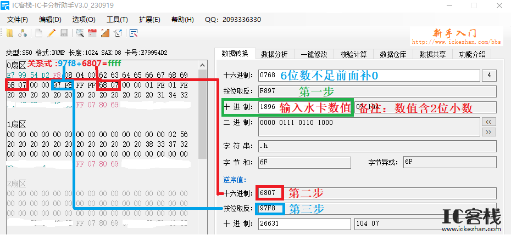Click the floppy disk save icon
The height and width of the screenshot is (235, 511).
point(64,33)
